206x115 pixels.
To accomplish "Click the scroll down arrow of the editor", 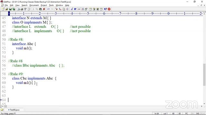I will pyautogui.click(x=204, y=103).
